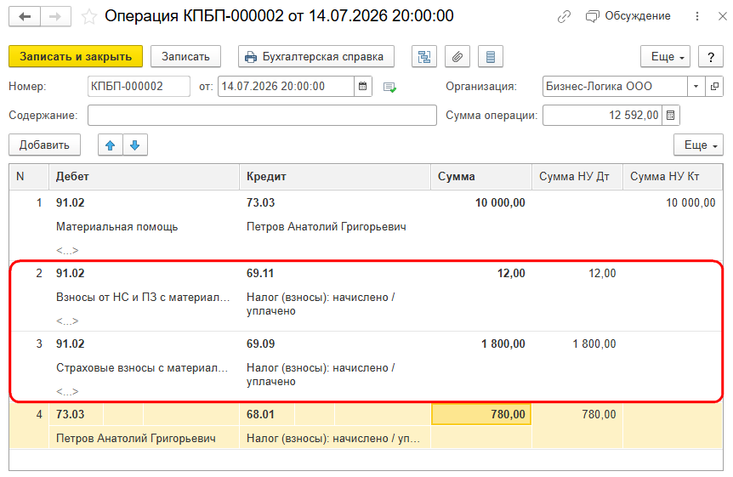Click the Кредит column header
733x477 pixels.
click(x=335, y=177)
